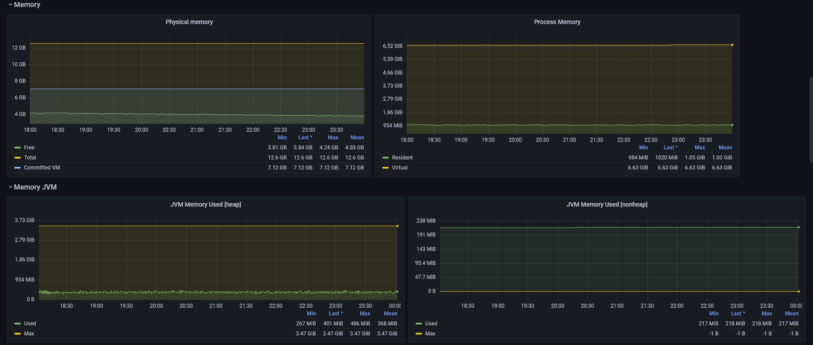Click nonheap panel's yellow Max color icon

[419, 334]
